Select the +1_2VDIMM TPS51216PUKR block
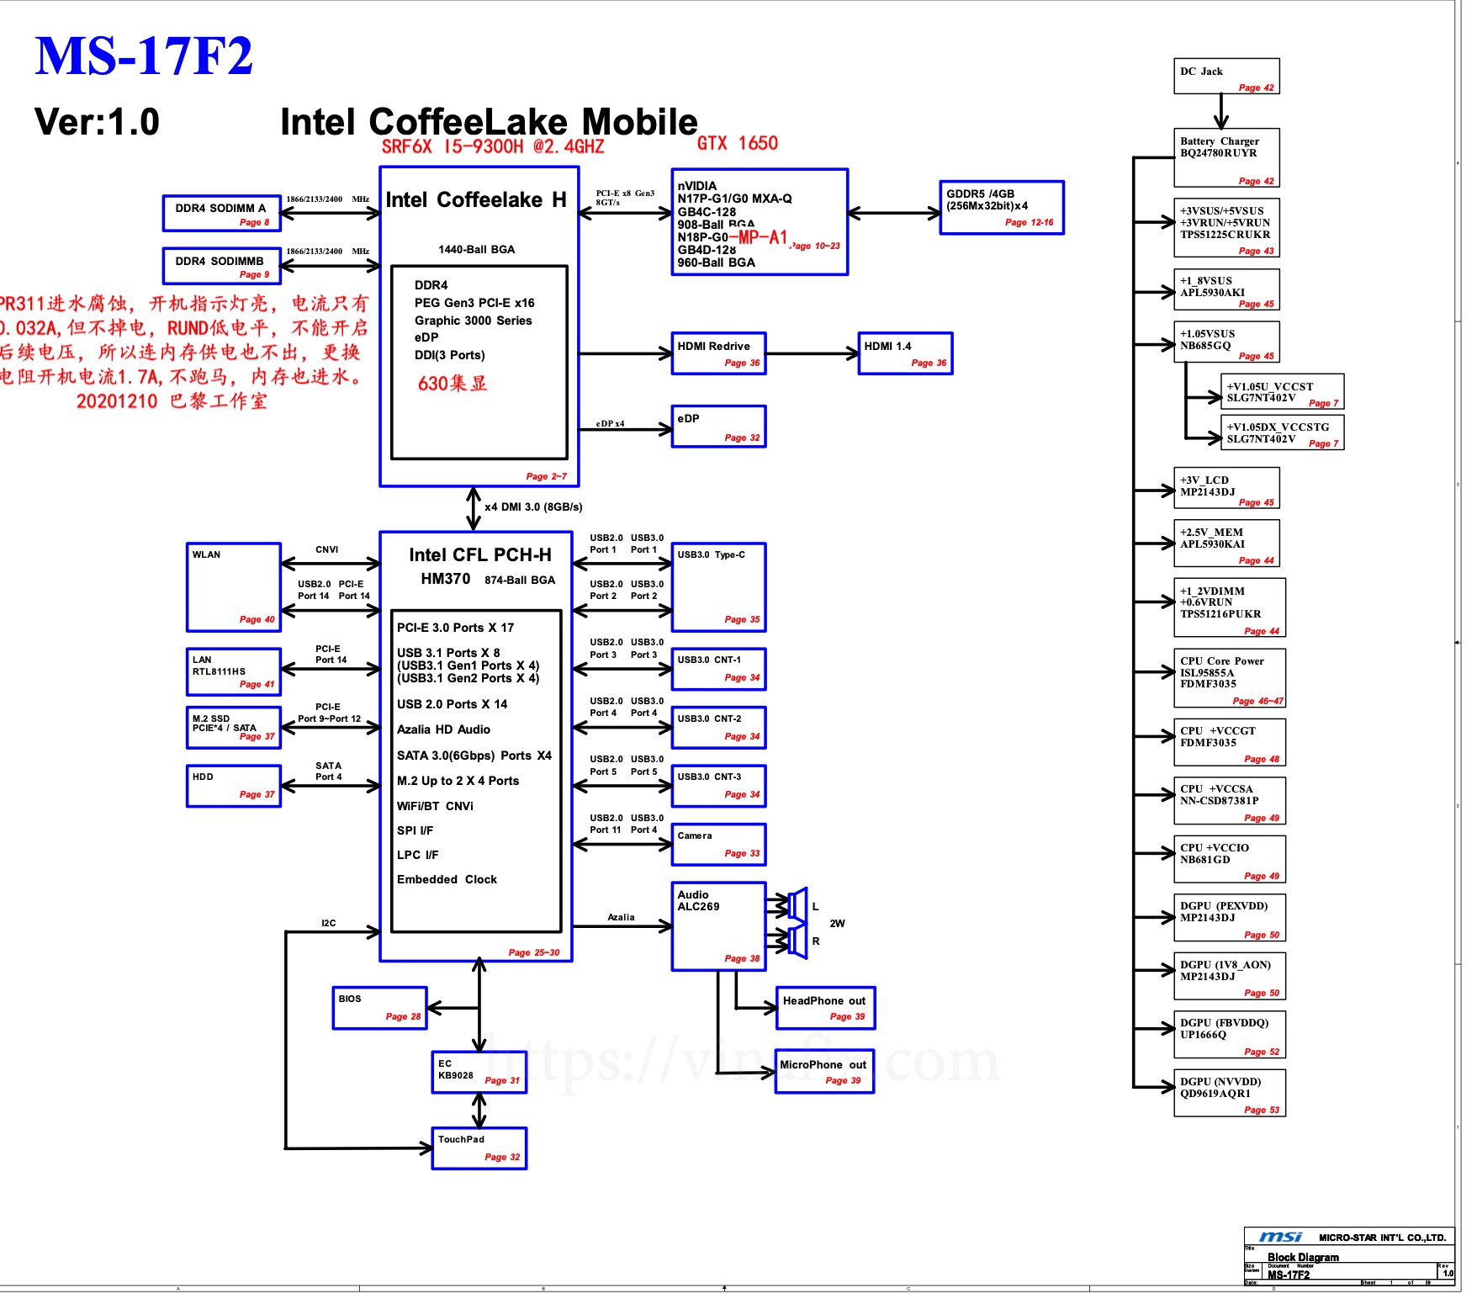1477x1299 pixels. pos(1230,607)
